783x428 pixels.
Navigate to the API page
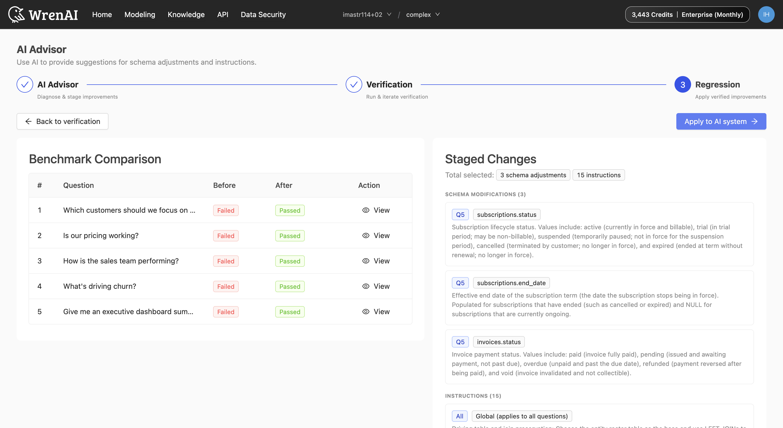(222, 14)
